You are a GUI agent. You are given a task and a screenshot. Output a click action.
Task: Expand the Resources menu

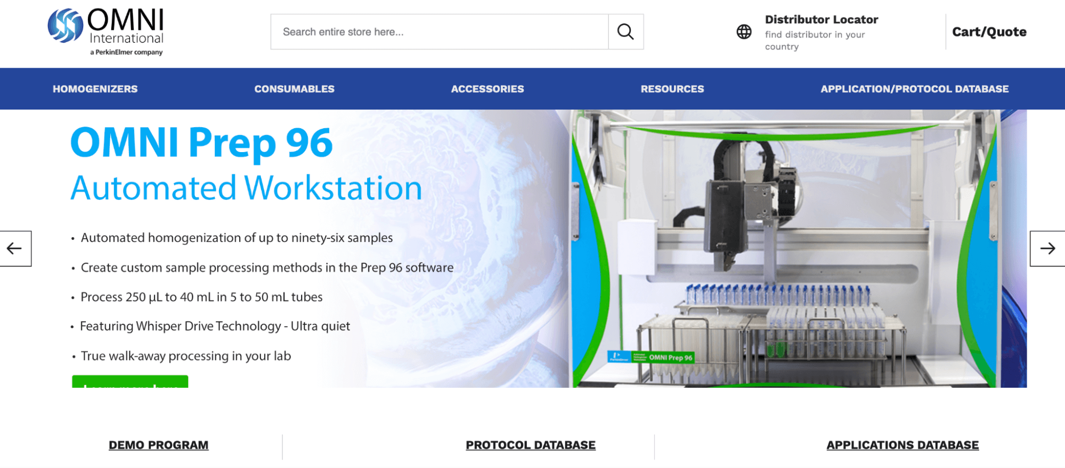click(672, 89)
